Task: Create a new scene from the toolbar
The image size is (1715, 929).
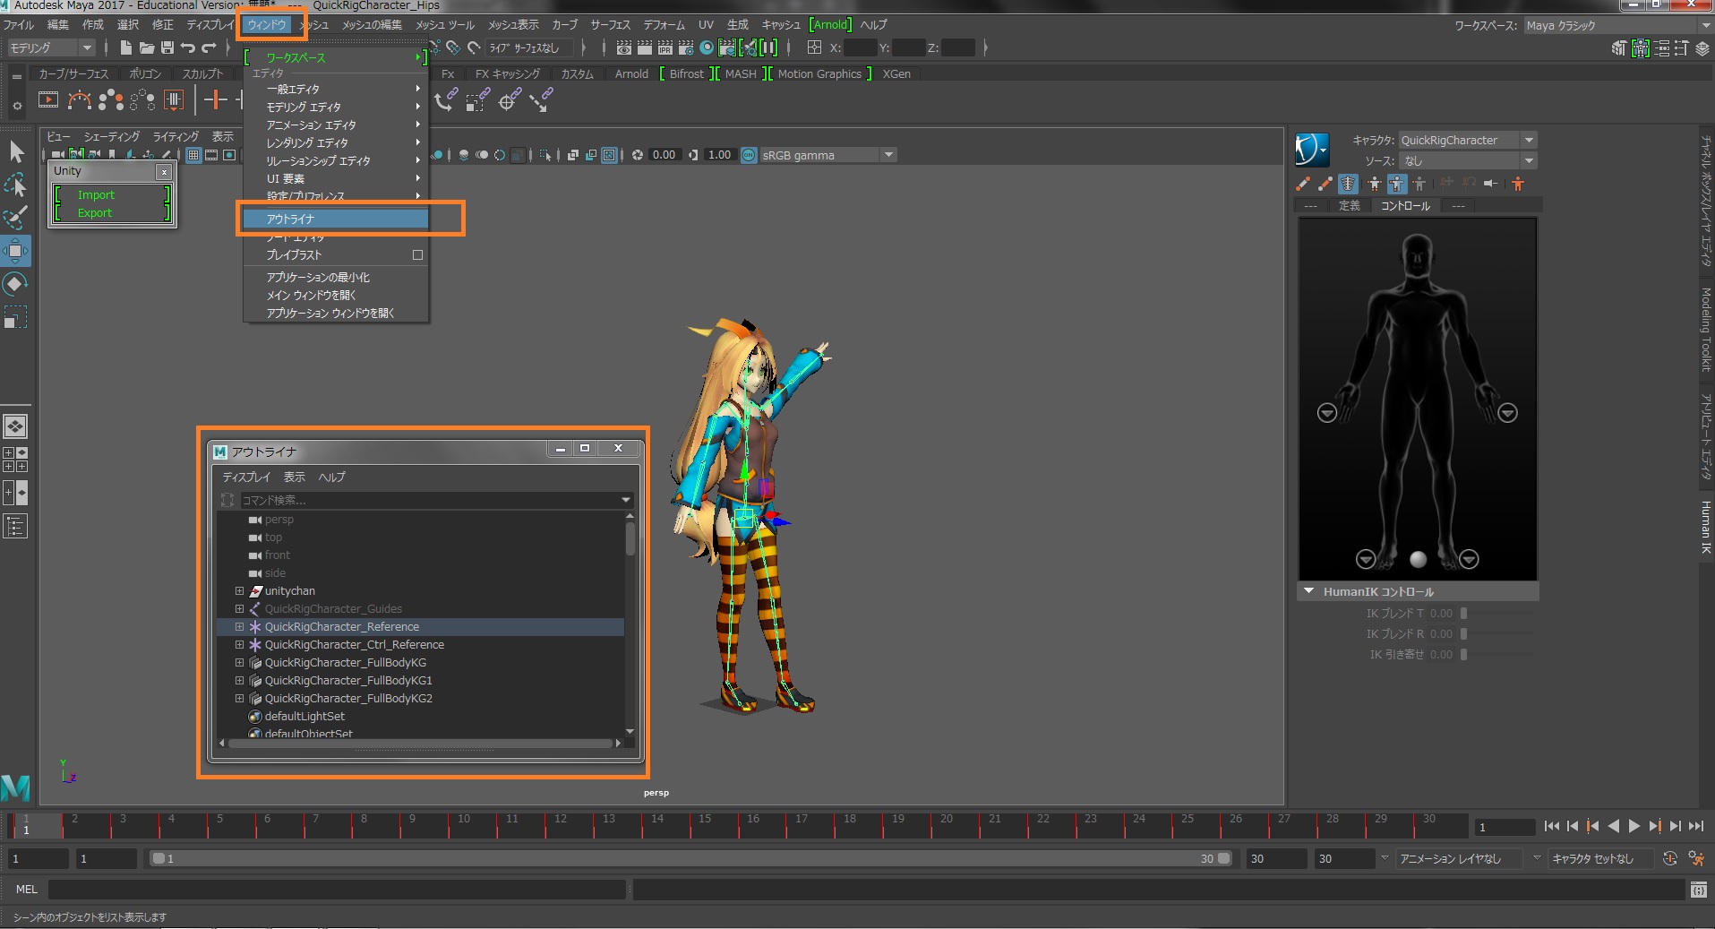Action: [125, 47]
